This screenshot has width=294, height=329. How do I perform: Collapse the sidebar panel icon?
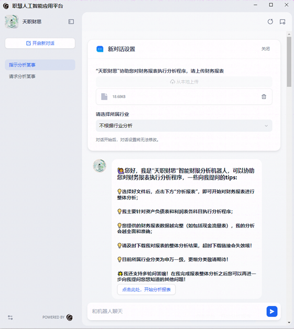pos(71,21)
